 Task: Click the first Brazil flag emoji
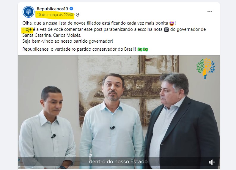point(140,49)
